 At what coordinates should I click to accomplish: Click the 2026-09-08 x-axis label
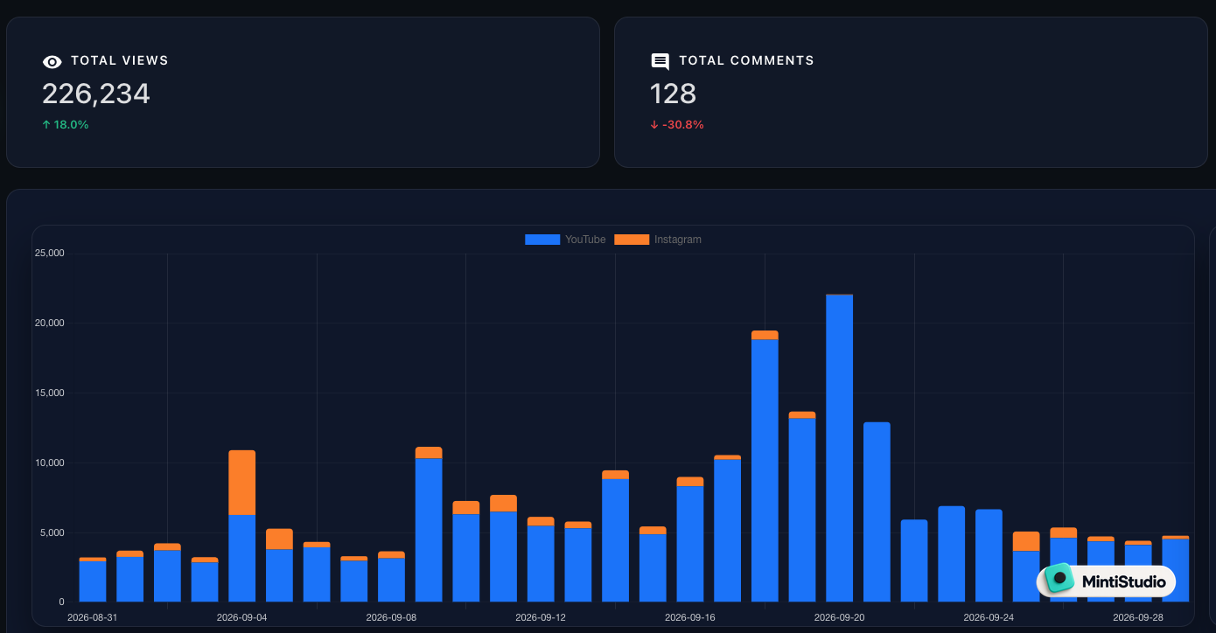point(391,617)
